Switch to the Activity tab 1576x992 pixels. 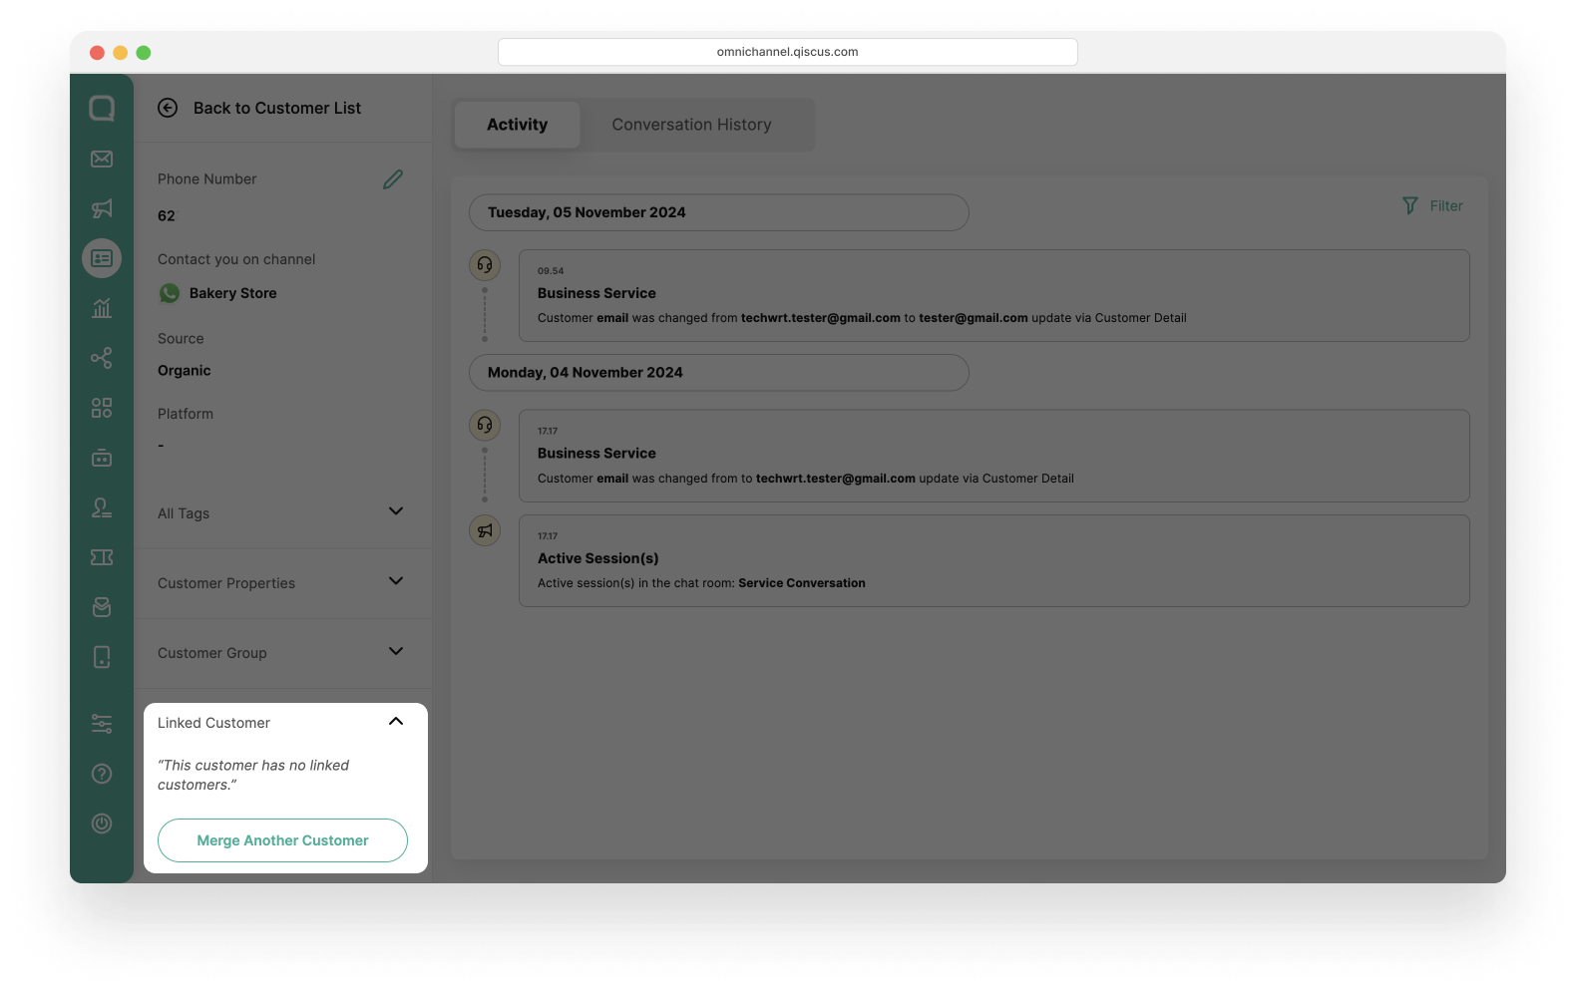[x=518, y=125]
